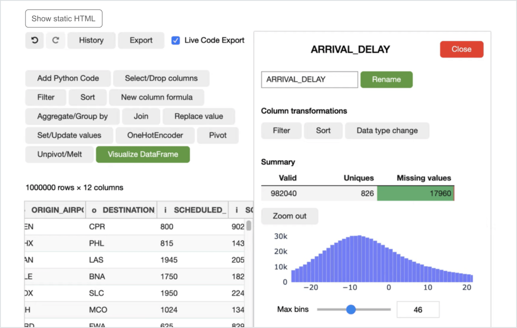Viewport: 517px width, 328px height.
Task: Click the Export button
Action: tap(141, 40)
